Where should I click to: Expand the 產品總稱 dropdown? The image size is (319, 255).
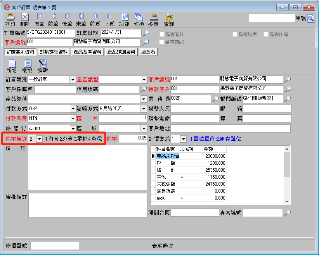(144, 99)
